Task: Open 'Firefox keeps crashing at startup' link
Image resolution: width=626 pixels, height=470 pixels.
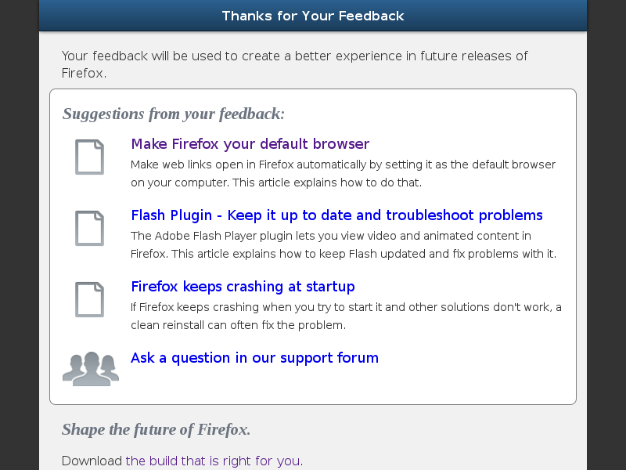Action: point(243,287)
